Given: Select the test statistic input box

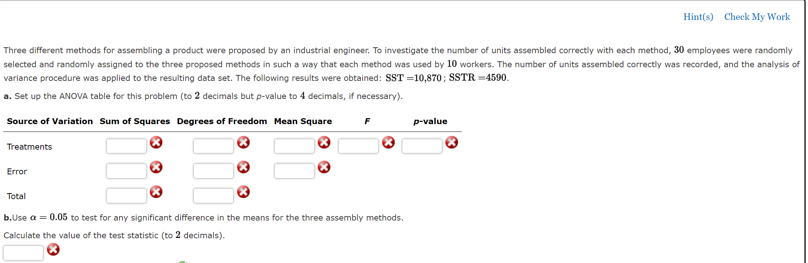Looking at the screenshot, I should 23,252.
